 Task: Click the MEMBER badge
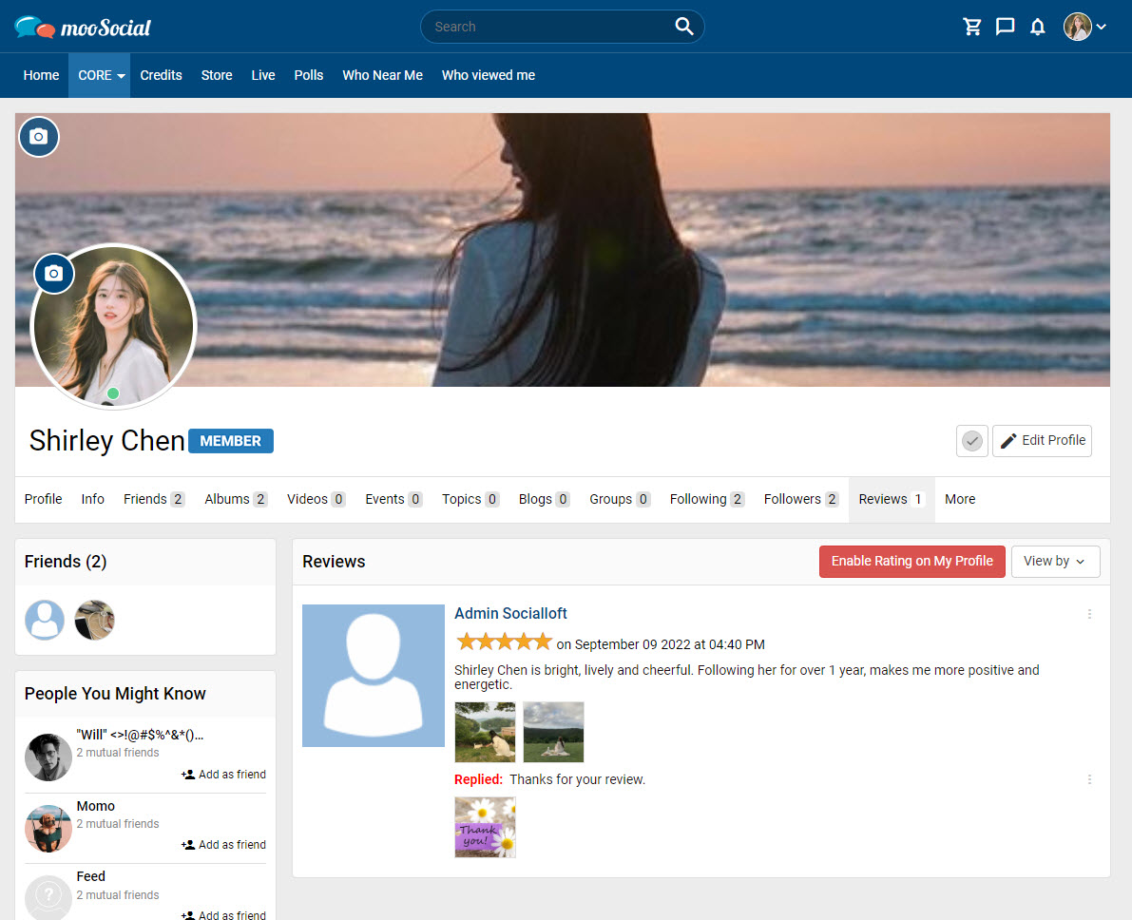[x=230, y=441]
